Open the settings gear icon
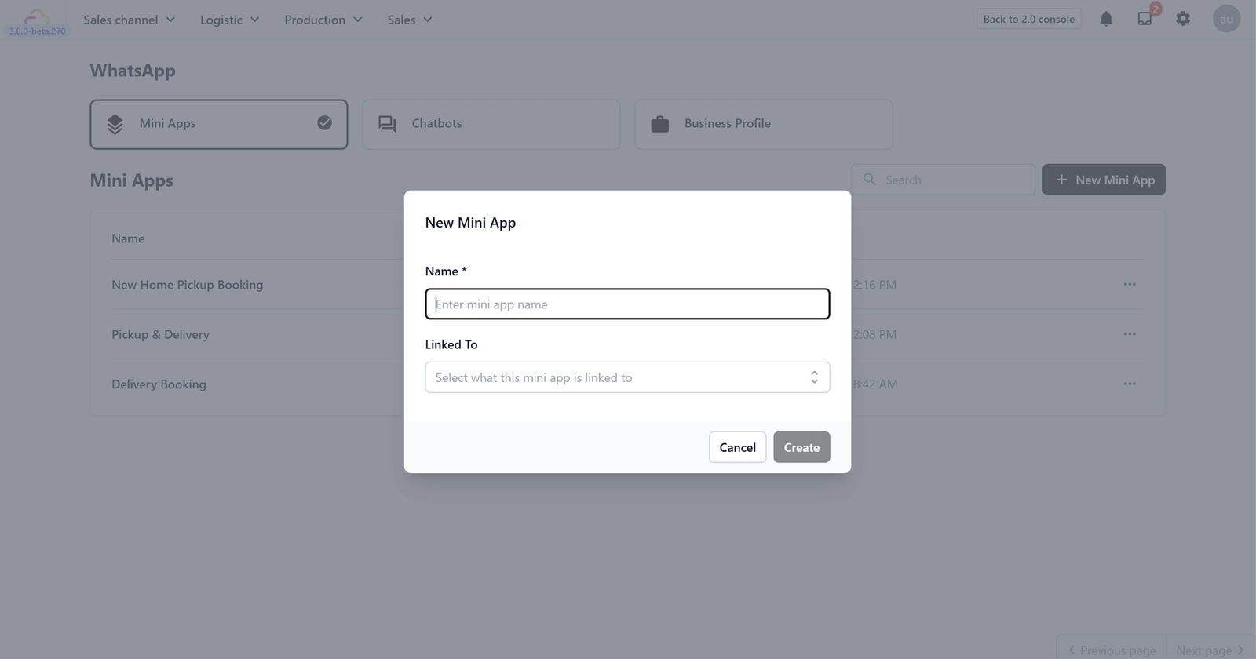Viewport: 1256px width, 659px height. (1183, 19)
